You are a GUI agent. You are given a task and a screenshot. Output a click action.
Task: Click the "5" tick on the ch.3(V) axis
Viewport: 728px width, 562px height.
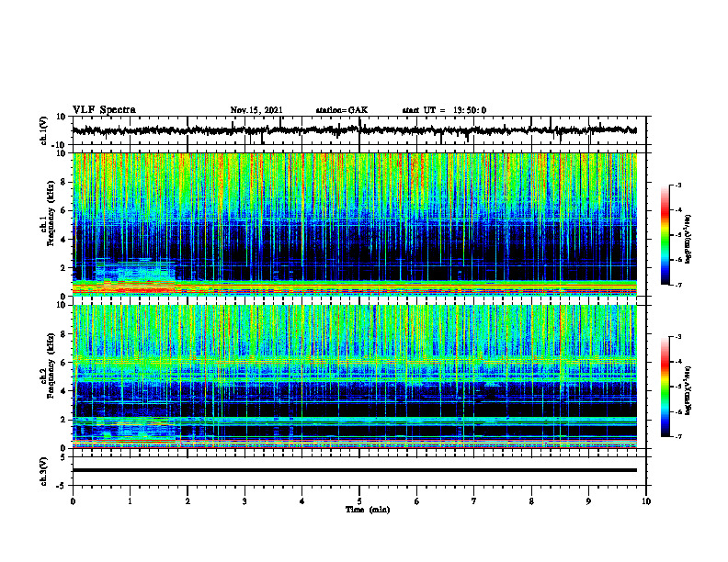click(63, 457)
